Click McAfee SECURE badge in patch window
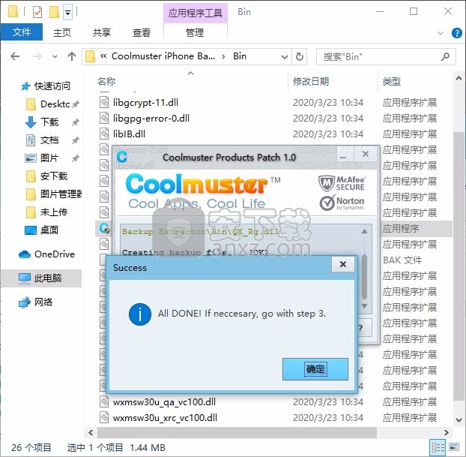 pos(342,183)
